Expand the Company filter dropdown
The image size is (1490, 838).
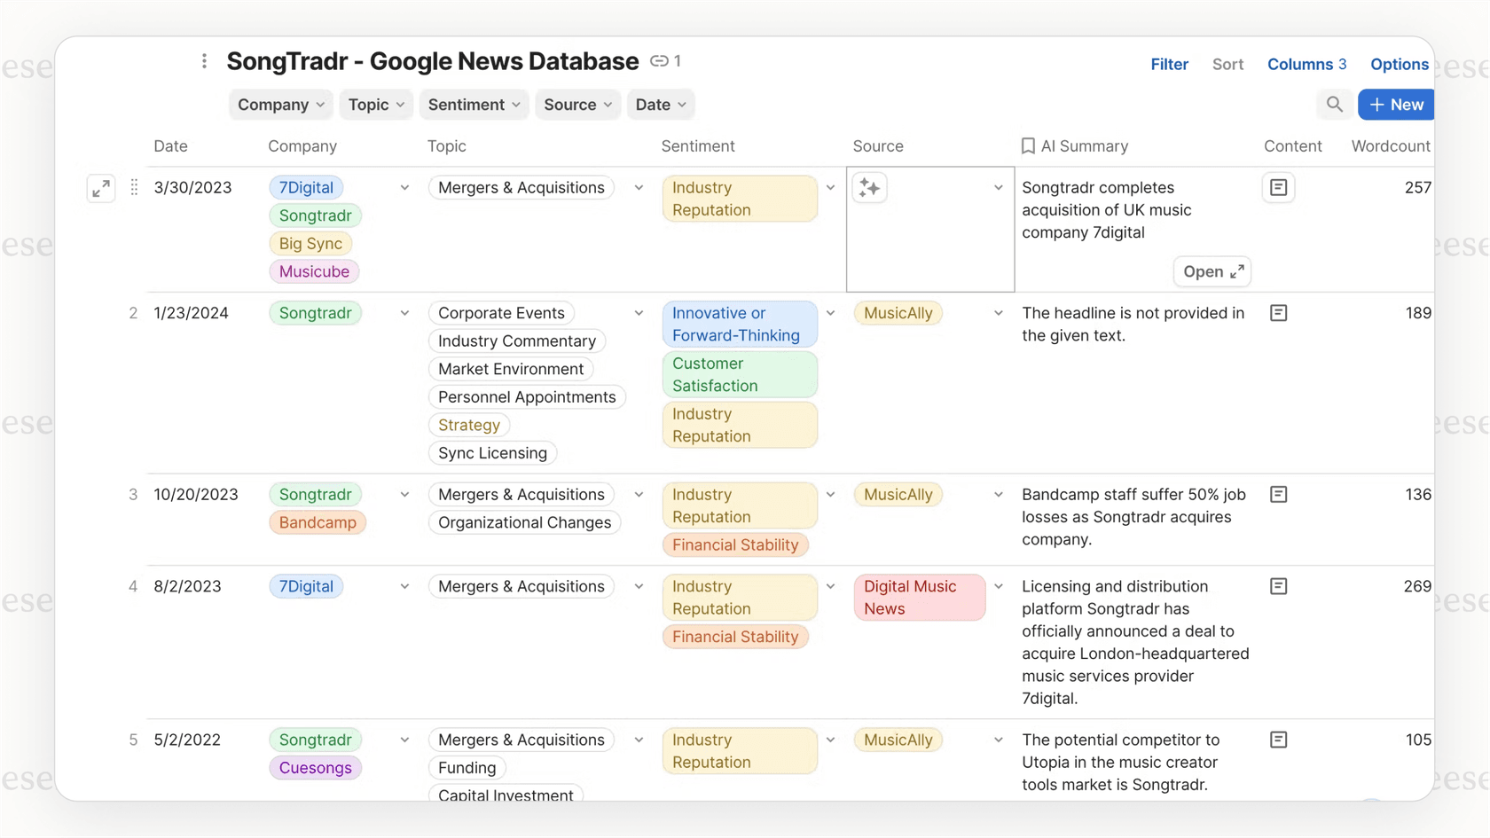(x=280, y=104)
